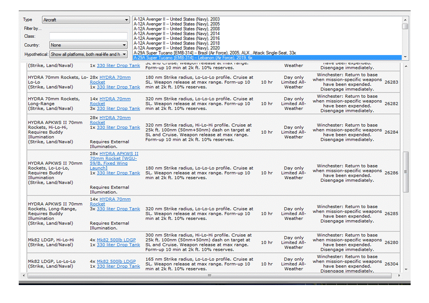
Task: Click the platform list scrollbar thumb
Action: tap(405, 26)
